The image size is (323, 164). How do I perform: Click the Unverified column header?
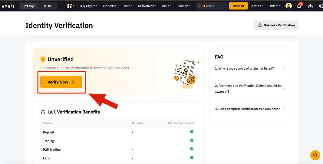point(138,123)
